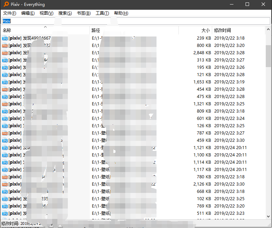Select the JPG icon of the 1,121 KB file

coord(5,148)
